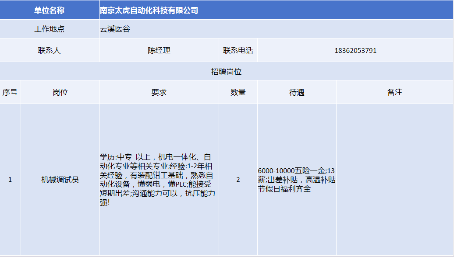Click the 备注 column header
The image size is (454, 257).
[394, 92]
